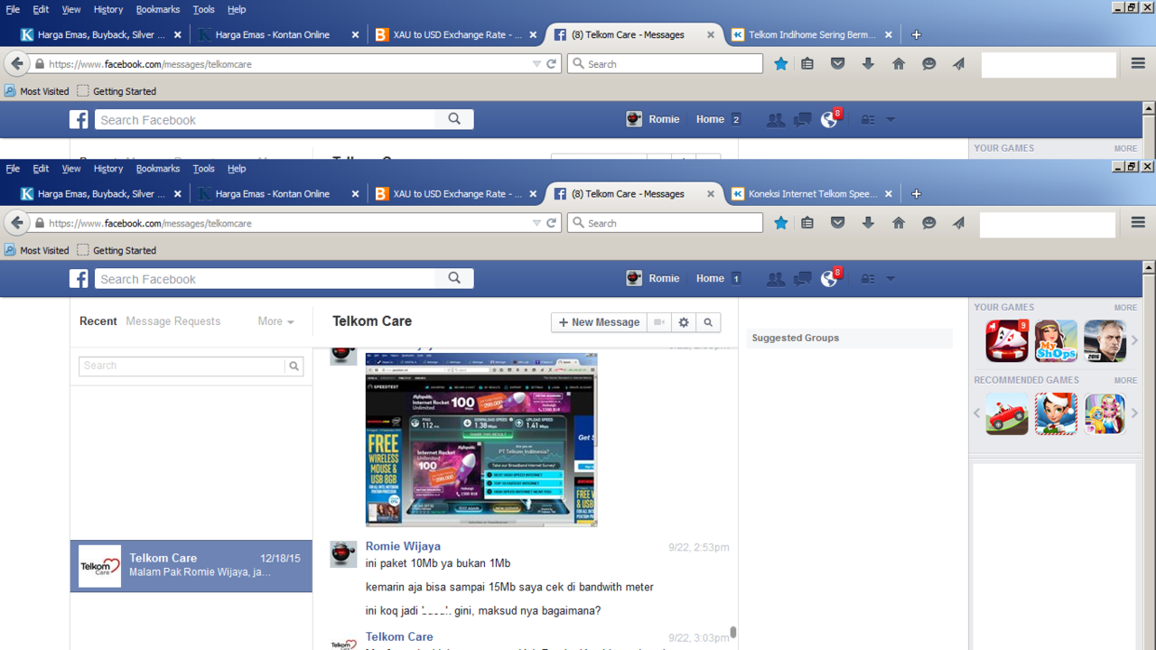Open the Downloads arrow in the front window toolbar

click(x=868, y=223)
